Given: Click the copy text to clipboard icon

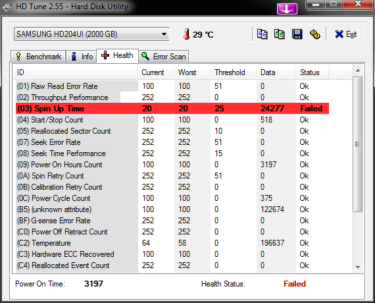Looking at the screenshot, I should point(262,34).
